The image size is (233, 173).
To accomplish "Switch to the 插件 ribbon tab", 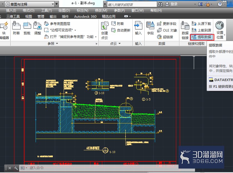I will [65, 16].
